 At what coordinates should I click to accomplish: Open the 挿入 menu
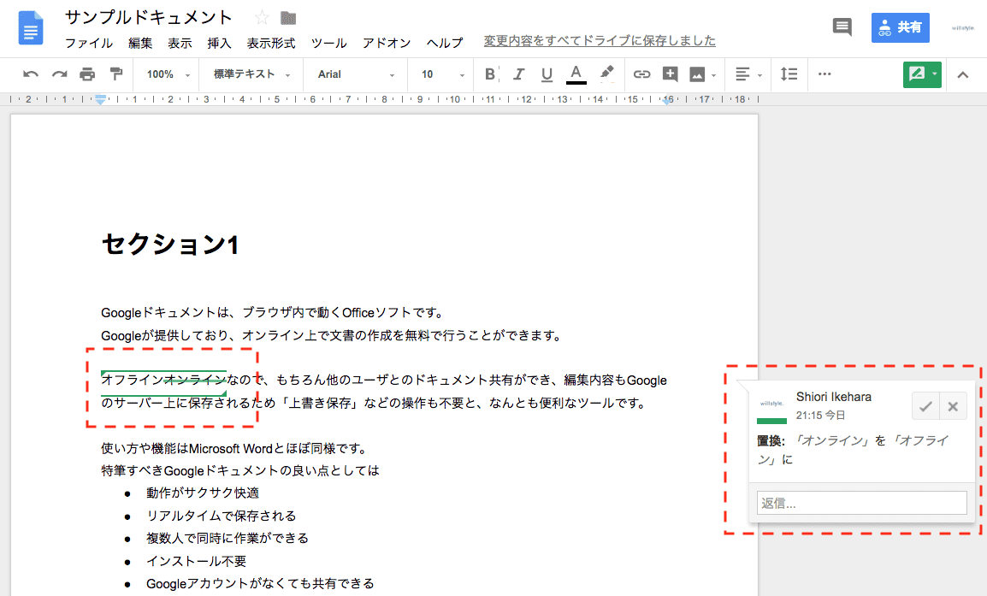[219, 43]
